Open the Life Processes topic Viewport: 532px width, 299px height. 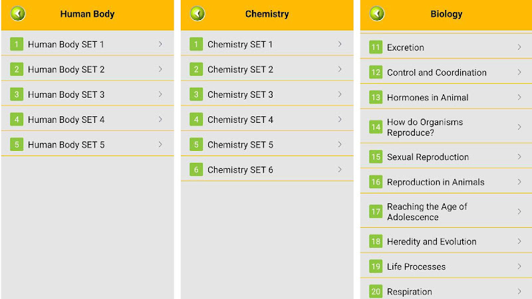446,266
